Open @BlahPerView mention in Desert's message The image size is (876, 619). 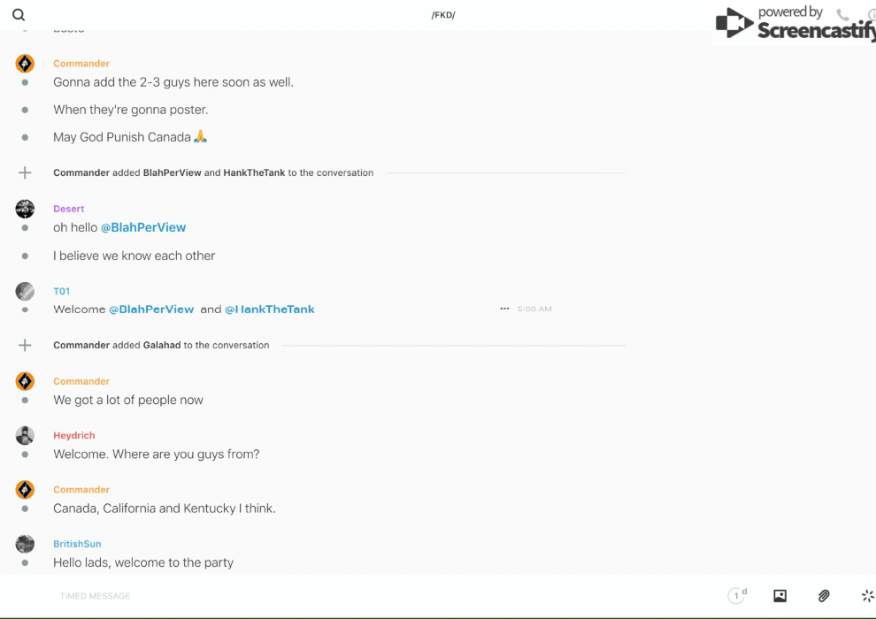[x=143, y=228]
